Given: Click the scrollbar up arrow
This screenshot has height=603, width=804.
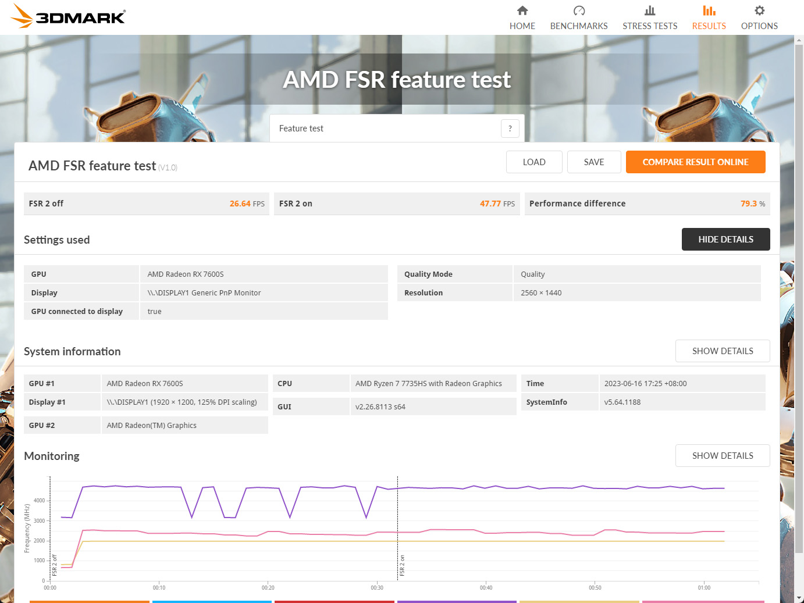Looking at the screenshot, I should [x=799, y=40].
